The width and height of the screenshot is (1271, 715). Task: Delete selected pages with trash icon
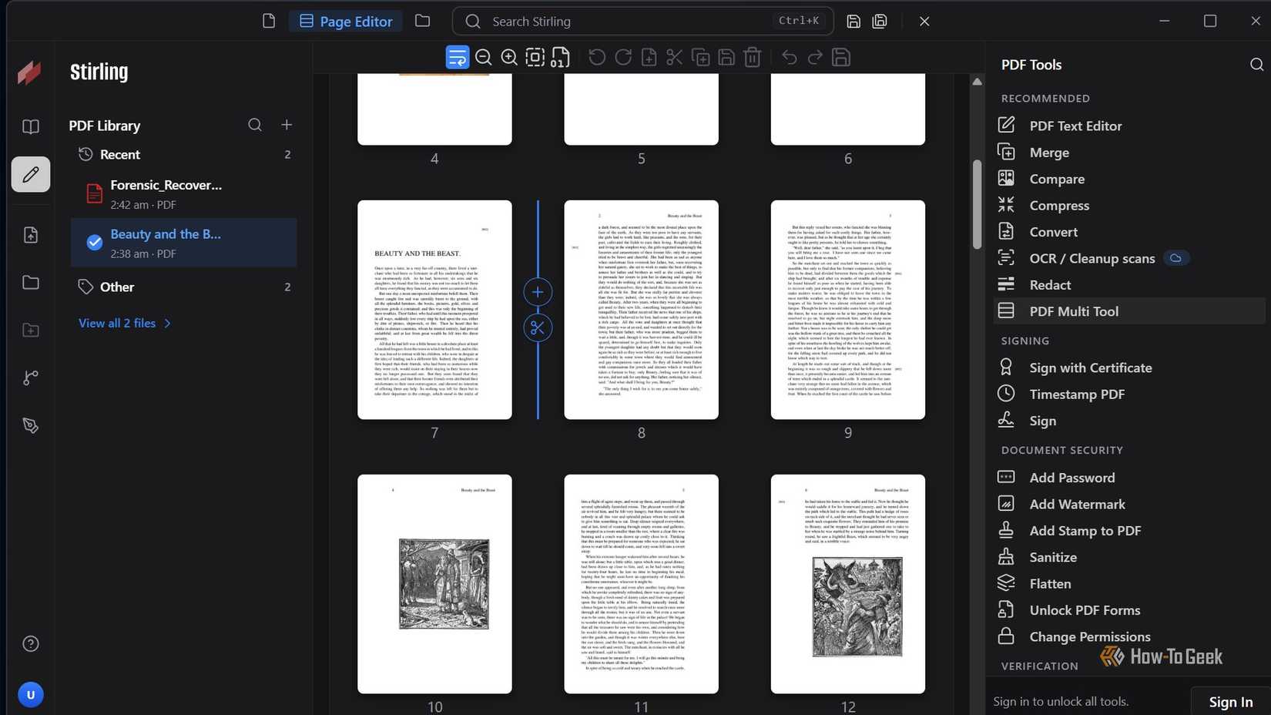tap(753, 57)
